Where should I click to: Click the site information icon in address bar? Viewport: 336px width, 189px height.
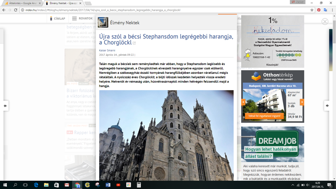pos(22,10)
